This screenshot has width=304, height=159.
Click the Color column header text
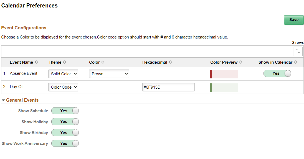coord(94,62)
